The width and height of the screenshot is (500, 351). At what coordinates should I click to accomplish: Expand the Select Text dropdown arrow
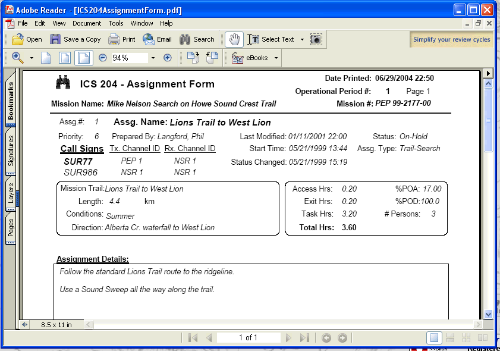click(x=303, y=39)
